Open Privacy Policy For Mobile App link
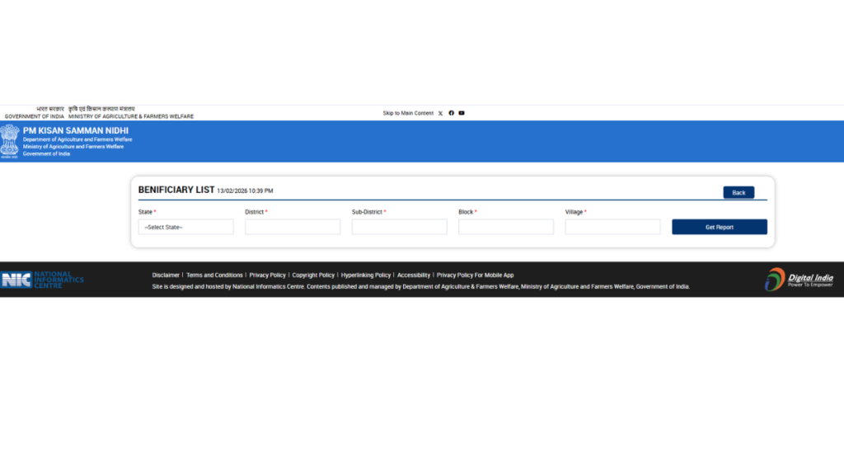The width and height of the screenshot is (844, 475). pyautogui.click(x=475, y=275)
